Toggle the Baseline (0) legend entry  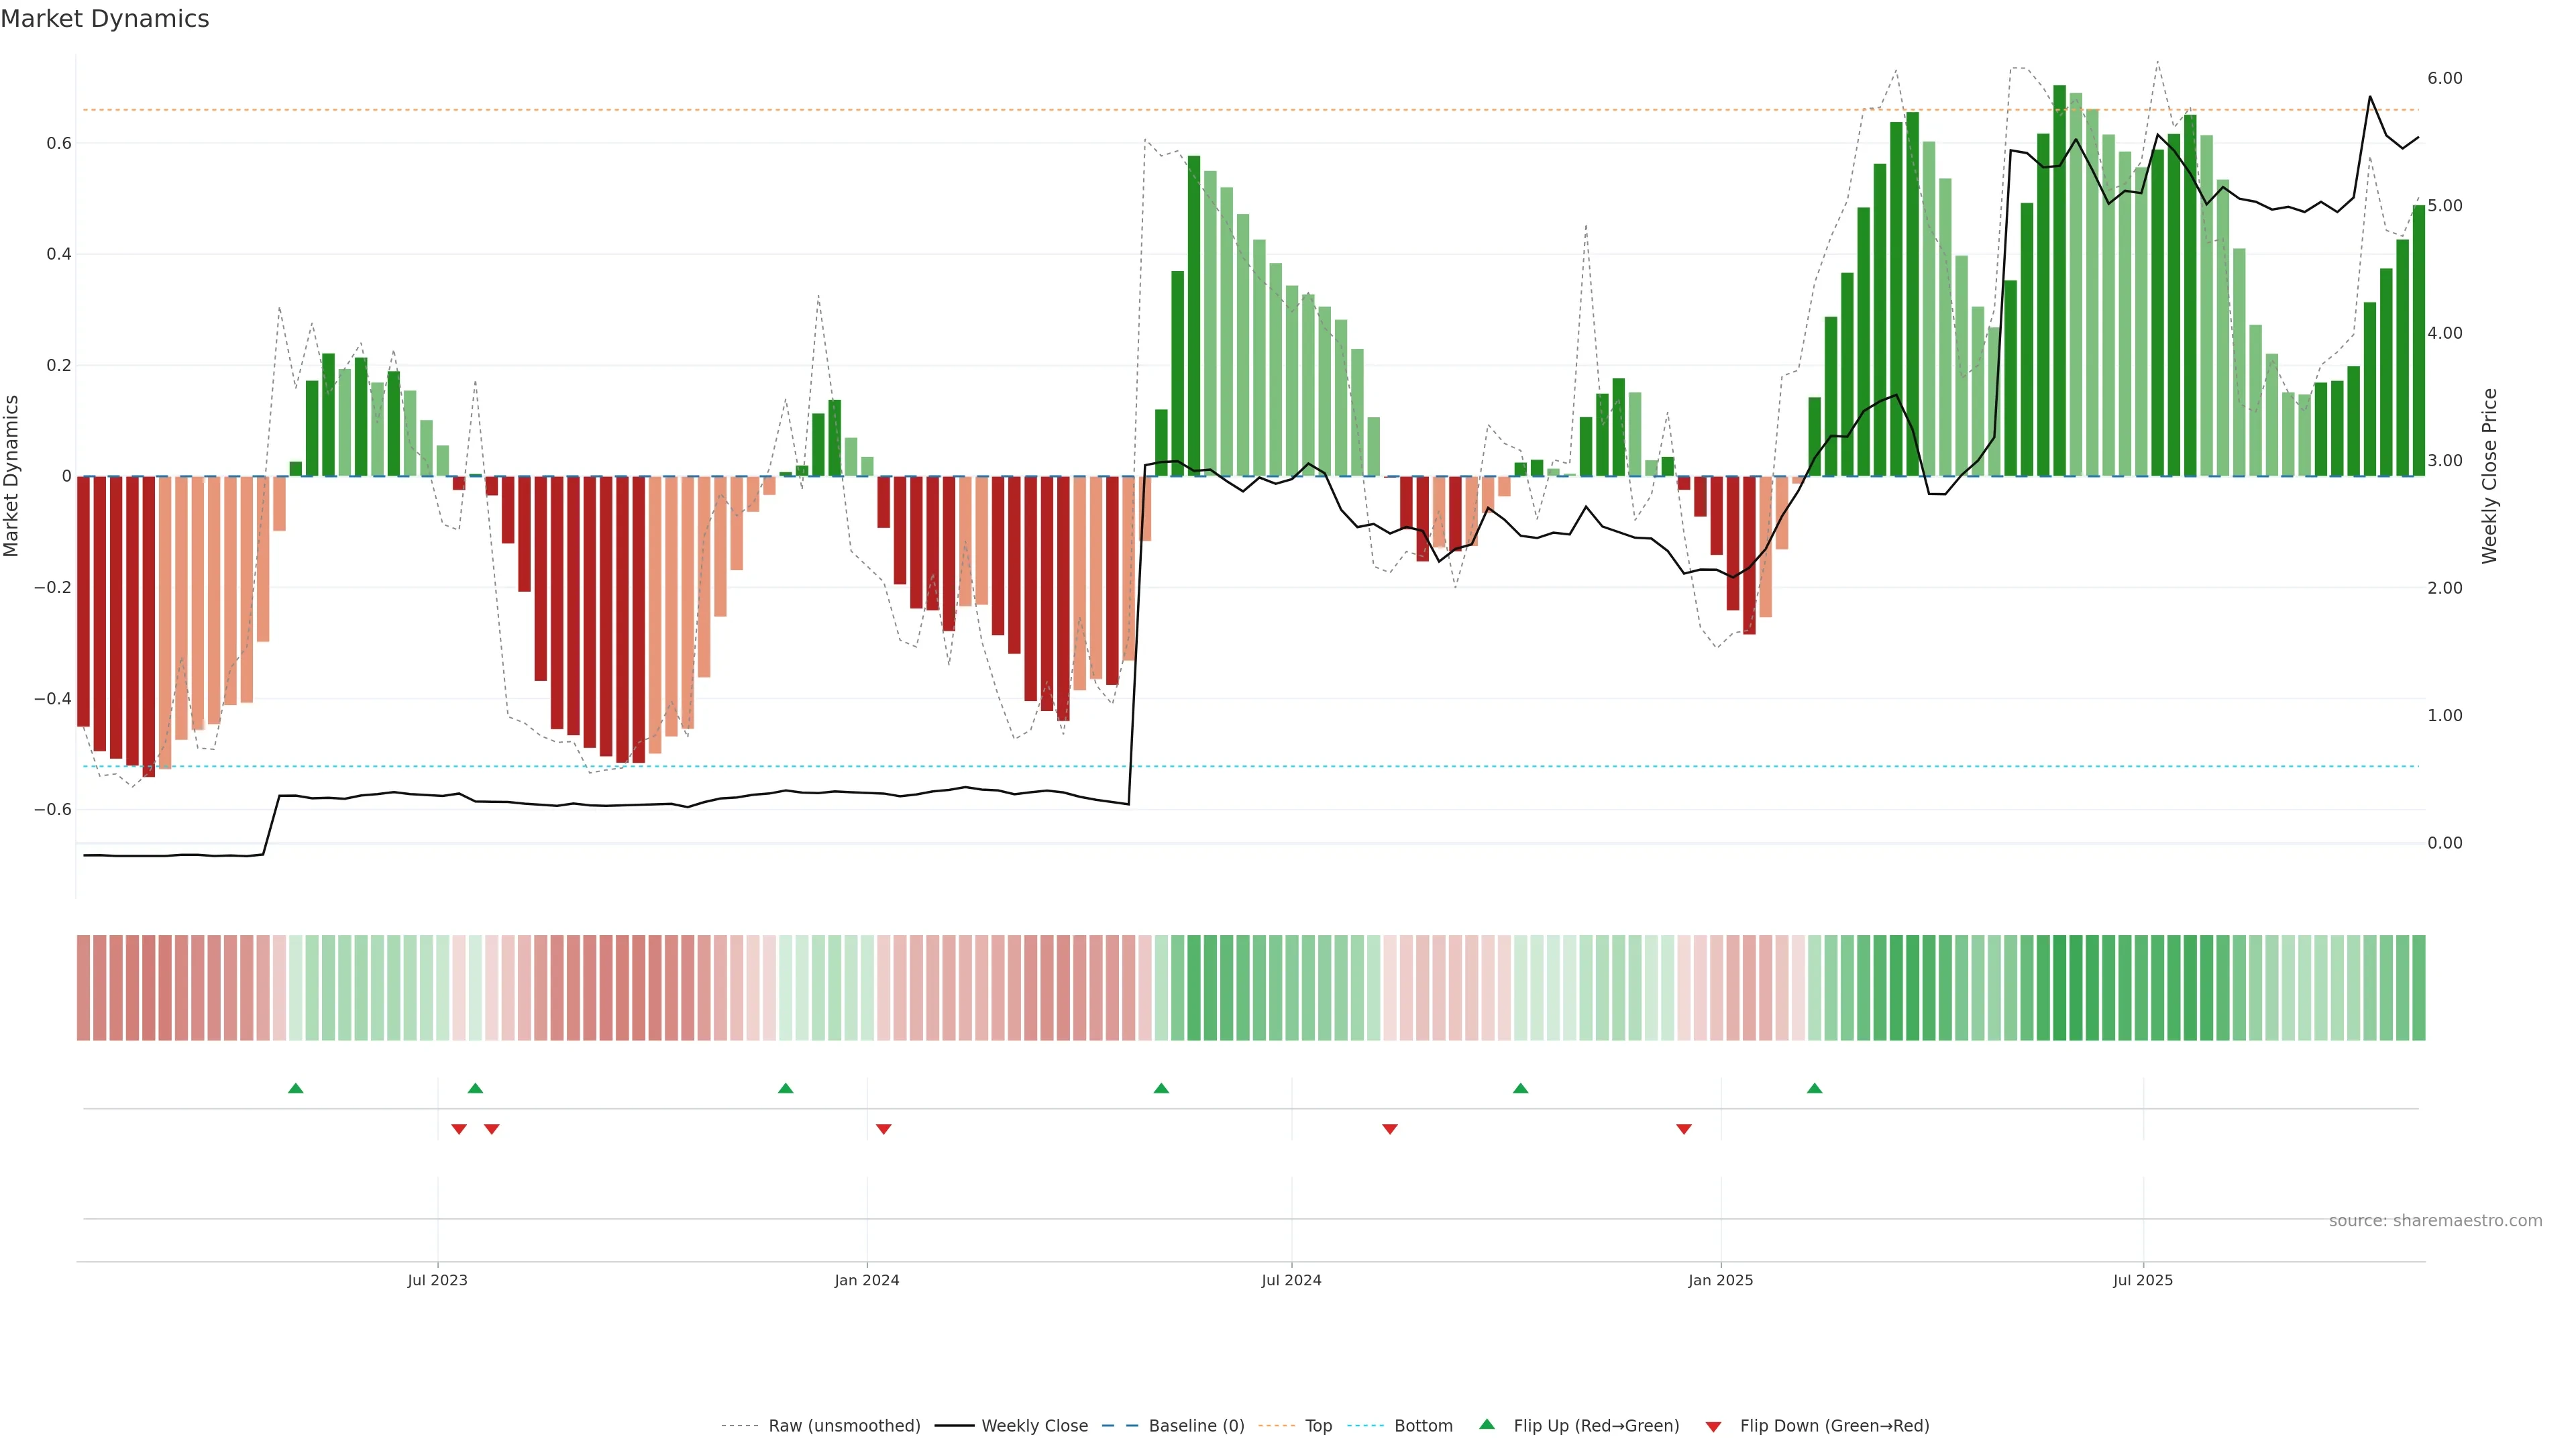point(1196,1426)
